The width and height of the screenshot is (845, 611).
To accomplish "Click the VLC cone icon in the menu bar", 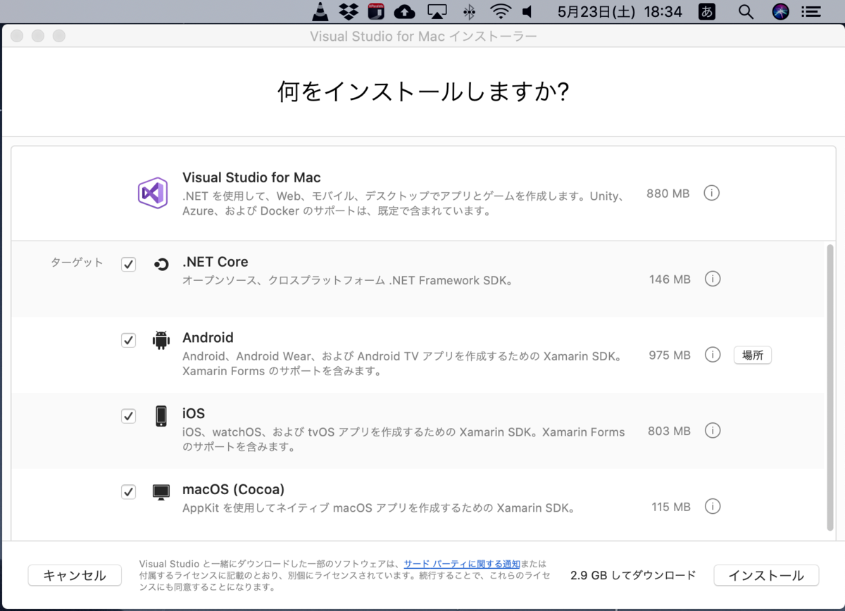I will (x=320, y=11).
